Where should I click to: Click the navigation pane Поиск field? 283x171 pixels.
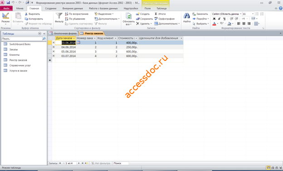pos(22,39)
